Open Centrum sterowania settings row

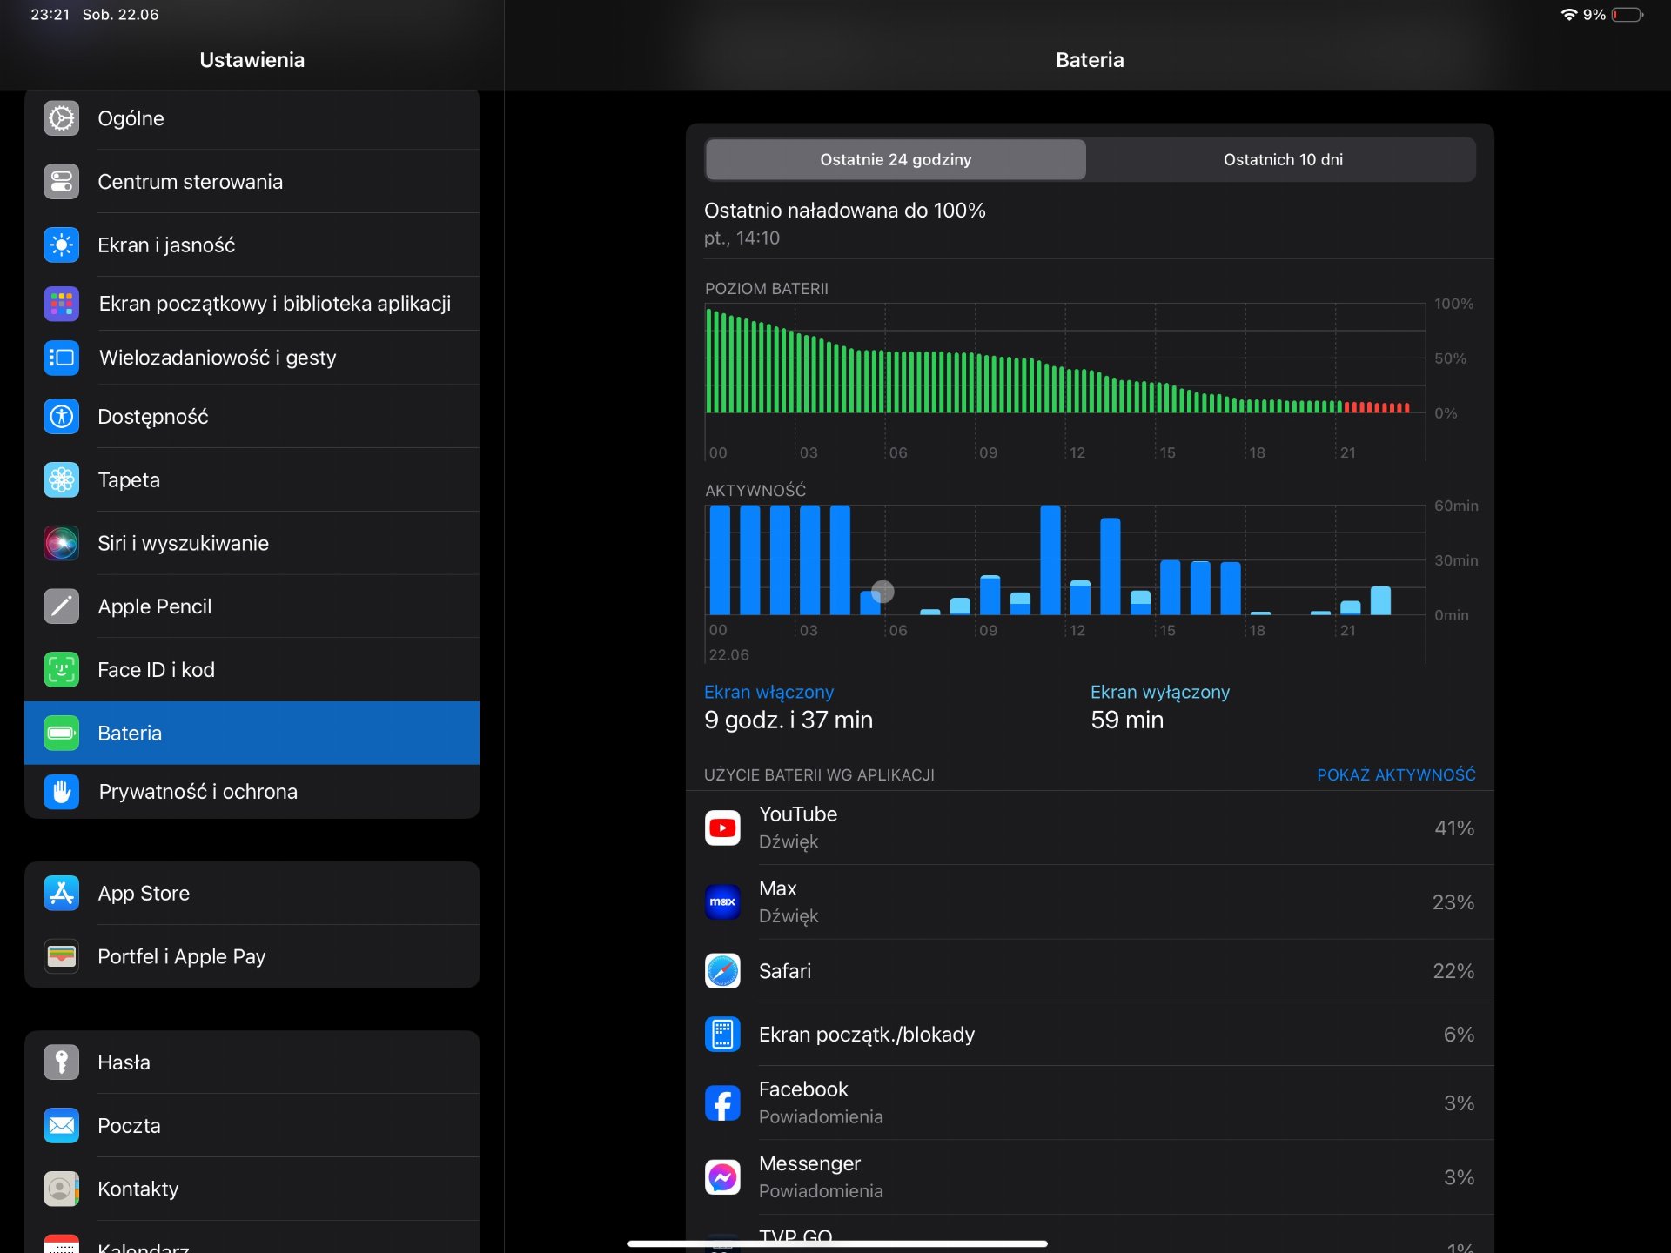coord(252,182)
